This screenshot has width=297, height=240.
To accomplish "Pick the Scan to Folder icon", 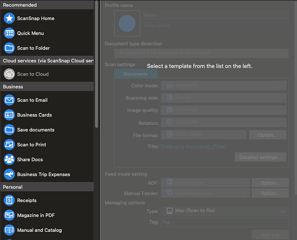I will tap(9, 48).
